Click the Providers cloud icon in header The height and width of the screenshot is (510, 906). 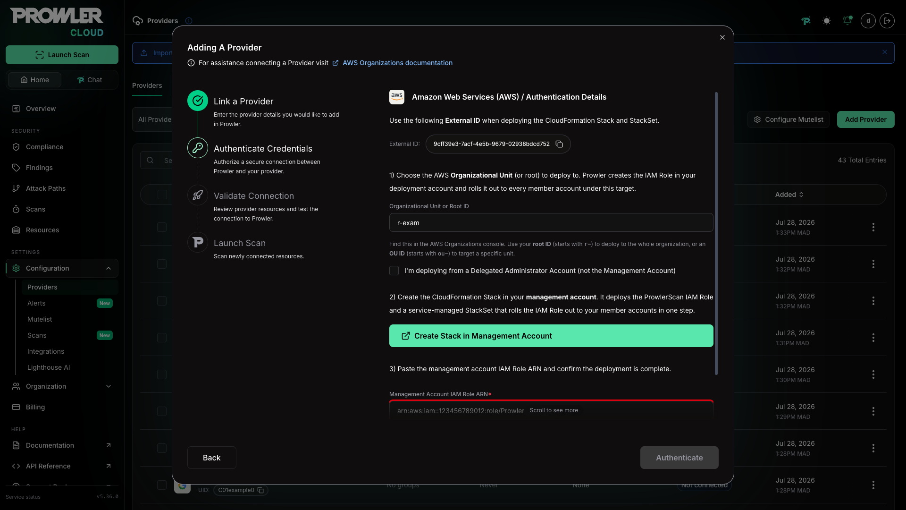[x=138, y=21]
